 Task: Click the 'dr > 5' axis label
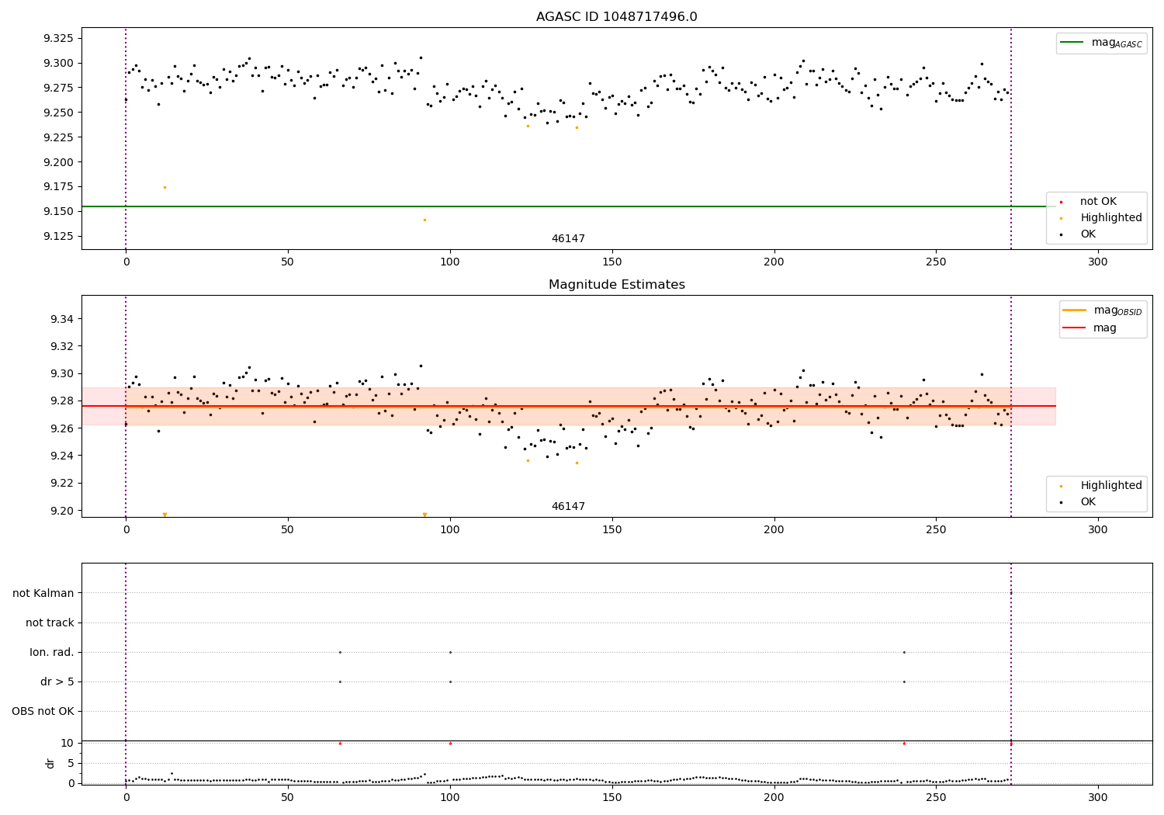[x=57, y=681]
